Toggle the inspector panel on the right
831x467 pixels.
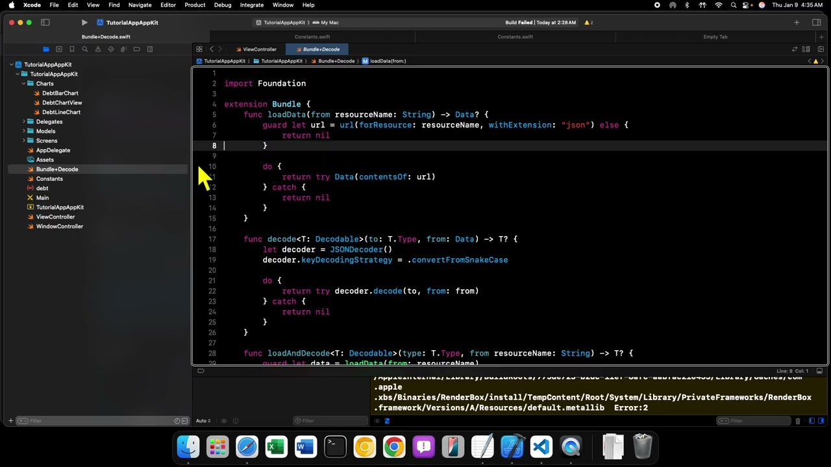[816, 23]
